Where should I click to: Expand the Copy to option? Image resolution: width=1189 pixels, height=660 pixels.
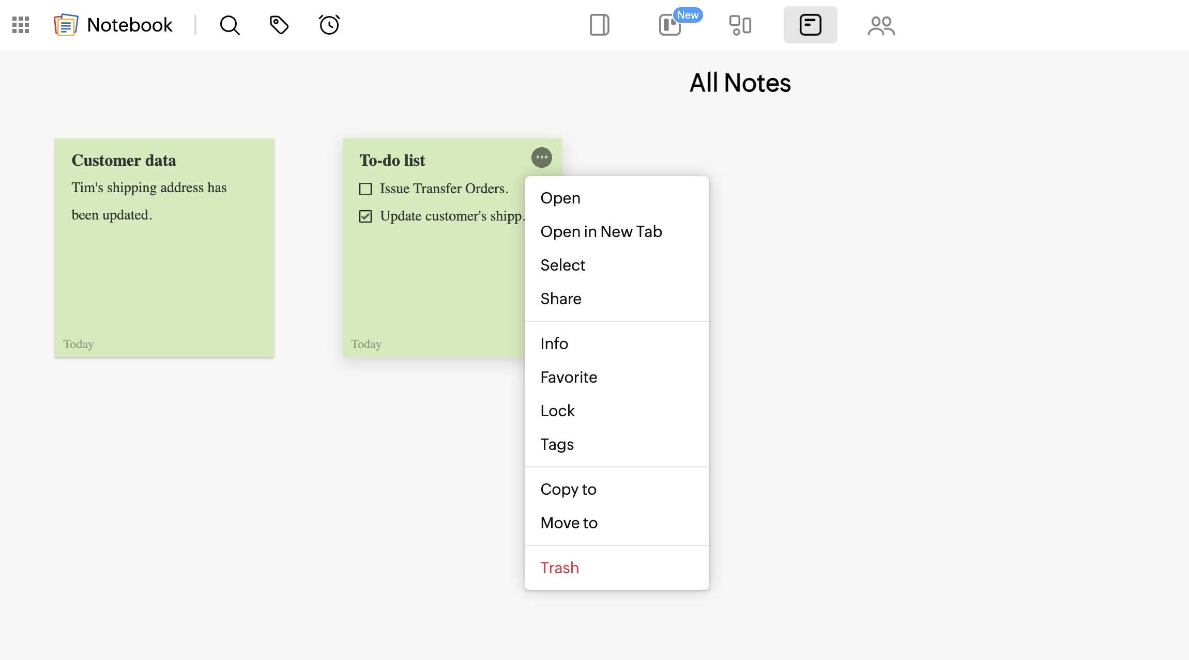pos(568,490)
